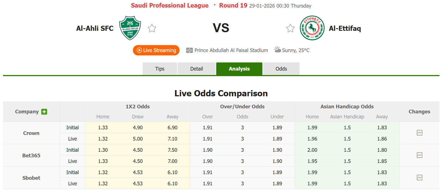This screenshot has width=440, height=194.
Task: Toggle the favorite star for Al-Ahli SFC
Action: (x=152, y=28)
